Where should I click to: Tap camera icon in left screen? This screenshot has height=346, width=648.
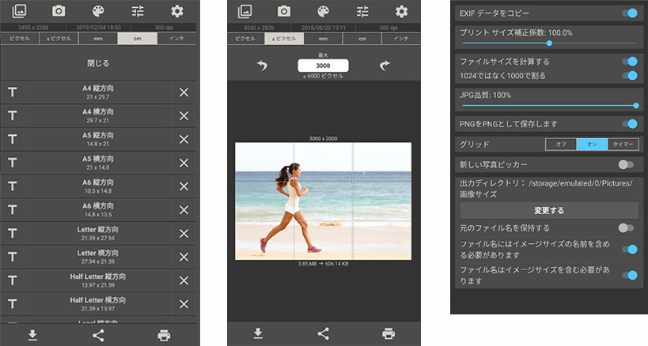[59, 11]
